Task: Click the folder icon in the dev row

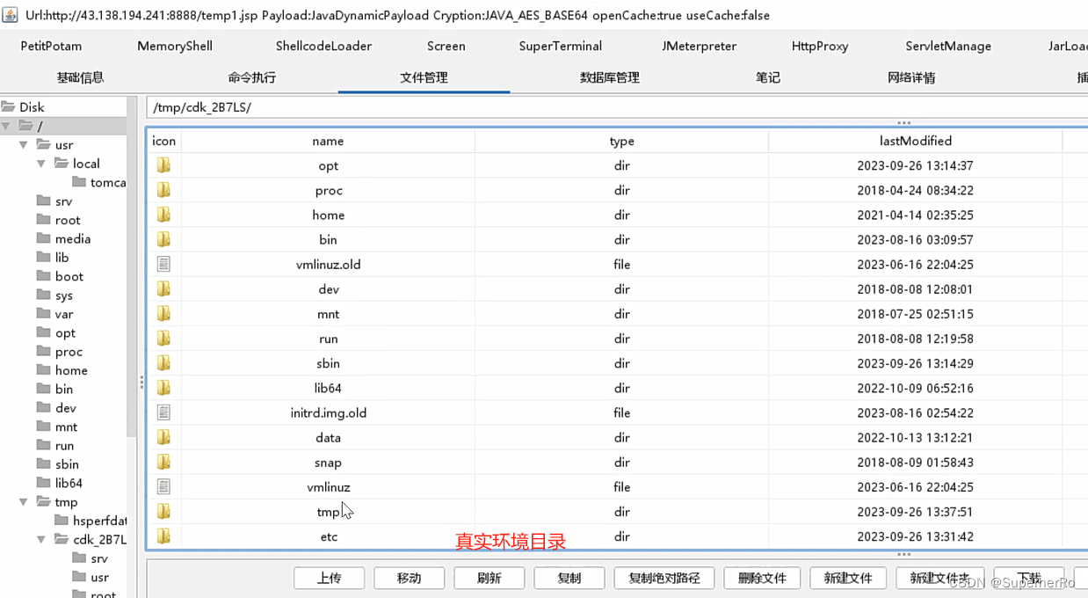Action: click(163, 288)
